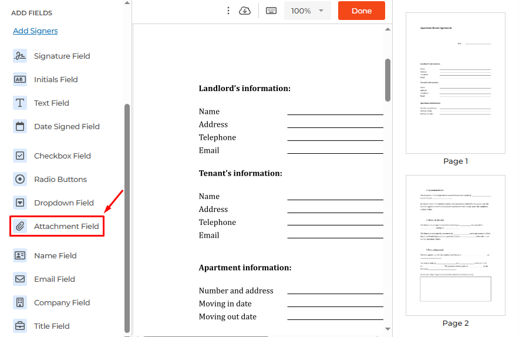
Task: Click the Name Field contact card icon
Action: coord(20,255)
